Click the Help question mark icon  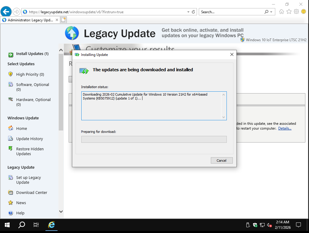click(11, 213)
